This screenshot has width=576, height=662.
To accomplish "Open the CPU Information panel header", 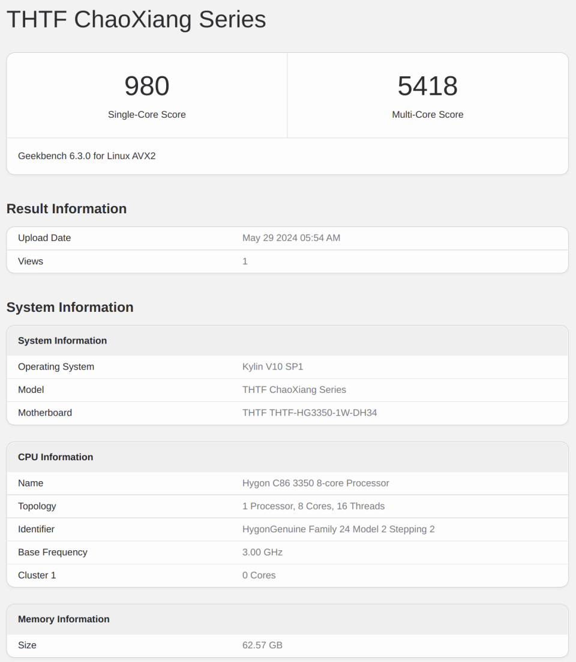I will pos(55,457).
